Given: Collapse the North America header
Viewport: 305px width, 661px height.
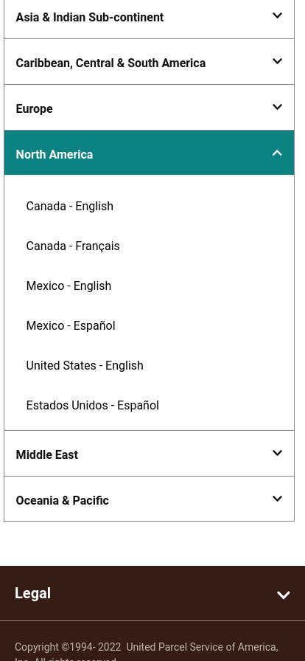Looking at the screenshot, I should 149,153.
